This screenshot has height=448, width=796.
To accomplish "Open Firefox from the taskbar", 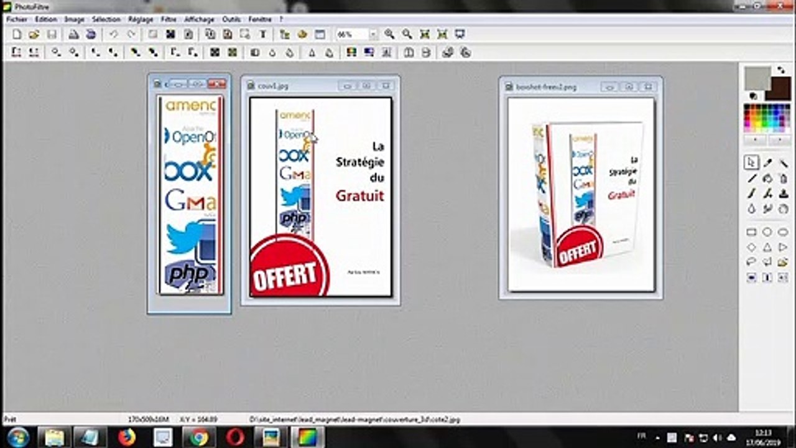I will [126, 437].
